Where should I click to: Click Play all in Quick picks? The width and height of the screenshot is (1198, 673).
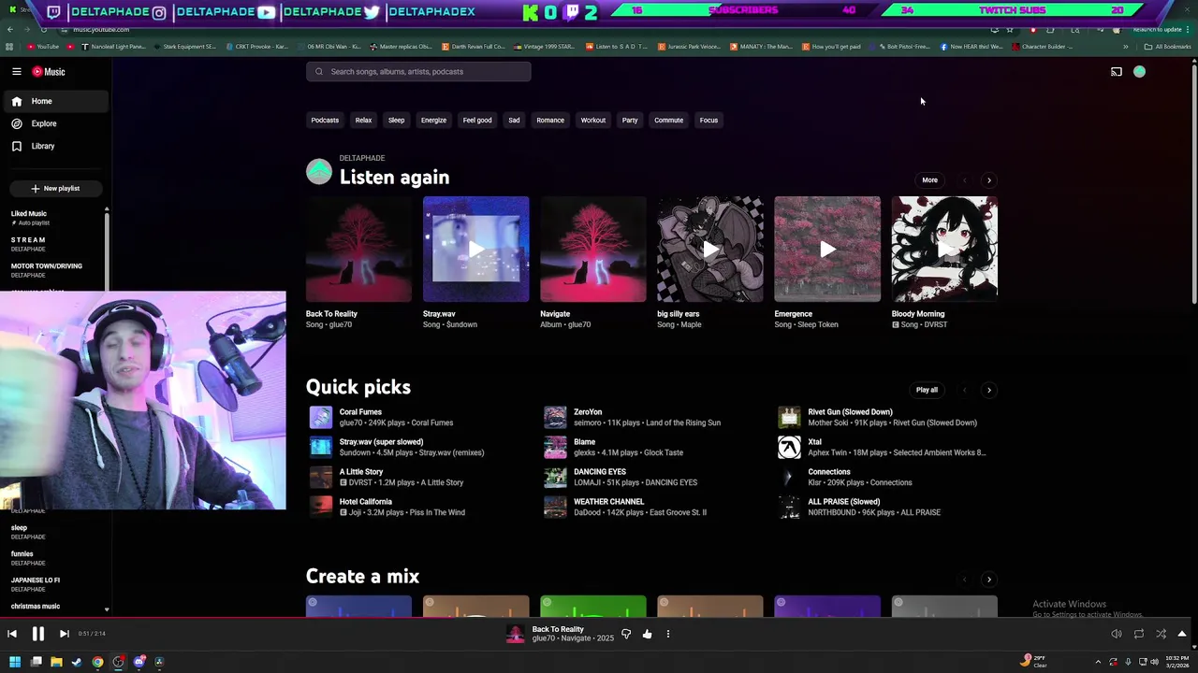coord(927,390)
